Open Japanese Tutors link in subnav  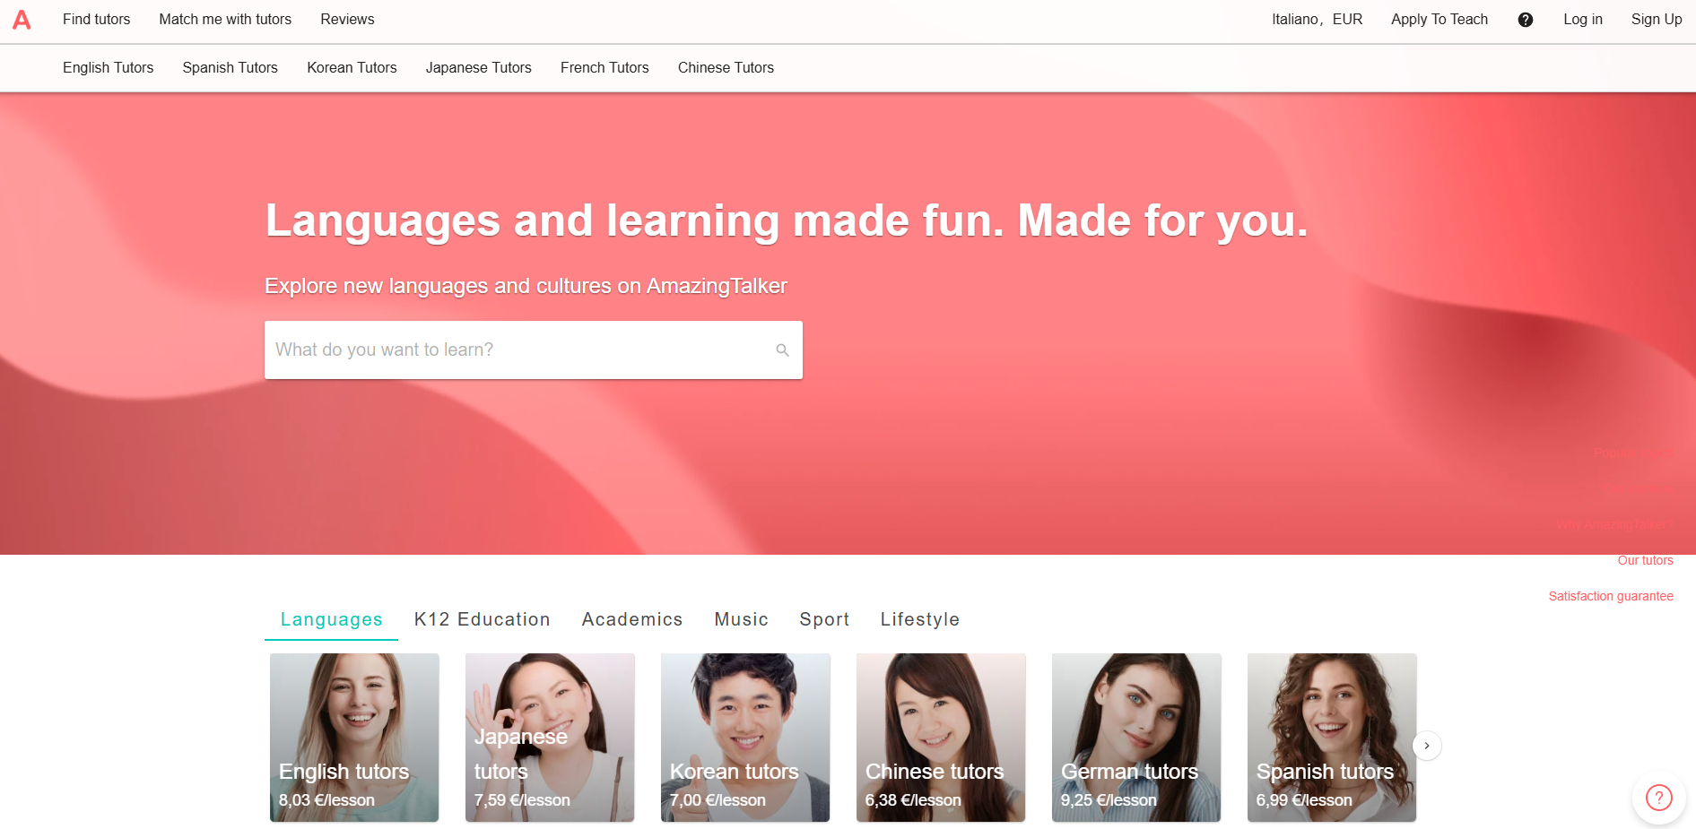(478, 68)
